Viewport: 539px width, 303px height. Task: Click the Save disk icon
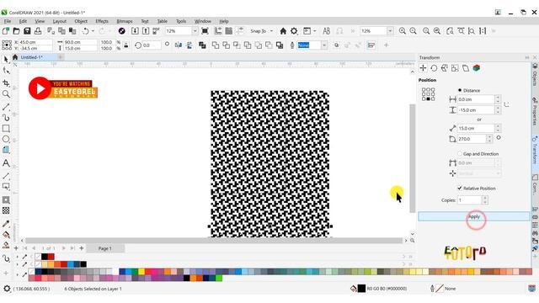coord(27,31)
